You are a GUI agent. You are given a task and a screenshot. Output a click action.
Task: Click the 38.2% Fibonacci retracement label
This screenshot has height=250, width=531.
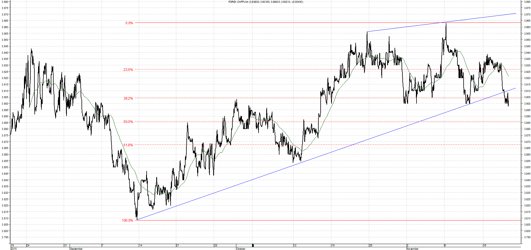[x=128, y=98]
